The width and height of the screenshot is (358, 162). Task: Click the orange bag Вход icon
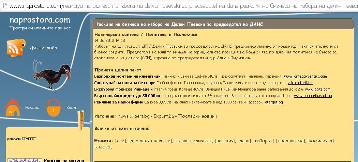point(54,108)
